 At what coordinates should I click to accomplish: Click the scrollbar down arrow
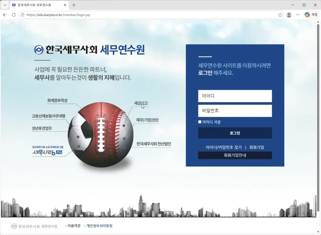click(x=318, y=232)
